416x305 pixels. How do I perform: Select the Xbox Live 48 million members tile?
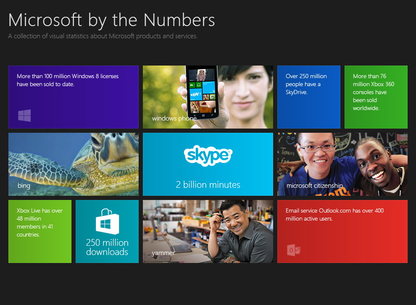click(40, 231)
